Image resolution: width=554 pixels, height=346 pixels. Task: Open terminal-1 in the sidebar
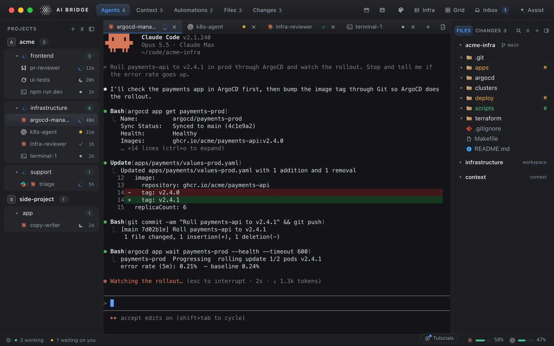tap(51, 156)
